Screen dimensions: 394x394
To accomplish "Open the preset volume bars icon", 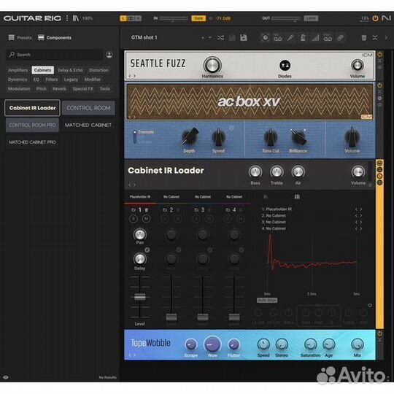I will tap(315, 38).
